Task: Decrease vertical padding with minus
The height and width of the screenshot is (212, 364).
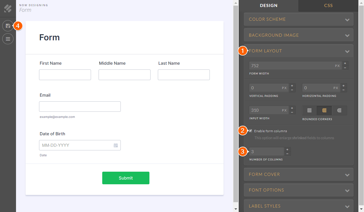Action: point(292,90)
